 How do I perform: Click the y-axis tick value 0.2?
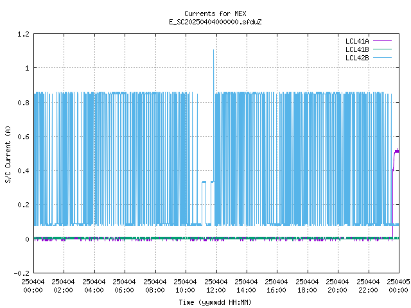pos(23,205)
